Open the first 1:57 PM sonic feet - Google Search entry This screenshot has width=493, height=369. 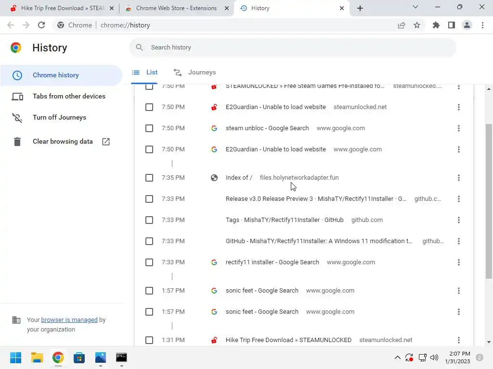click(262, 291)
